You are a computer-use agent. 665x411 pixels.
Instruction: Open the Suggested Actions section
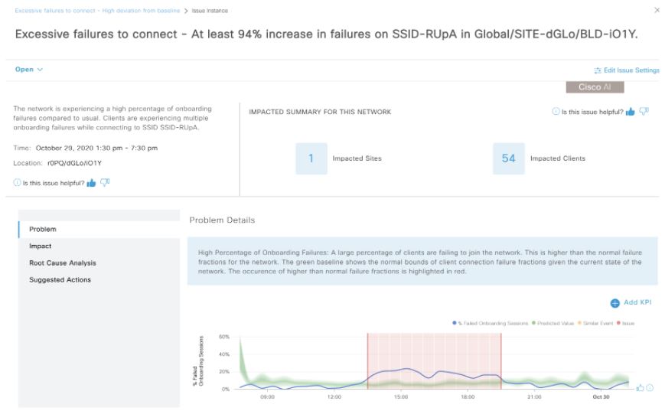click(x=60, y=279)
